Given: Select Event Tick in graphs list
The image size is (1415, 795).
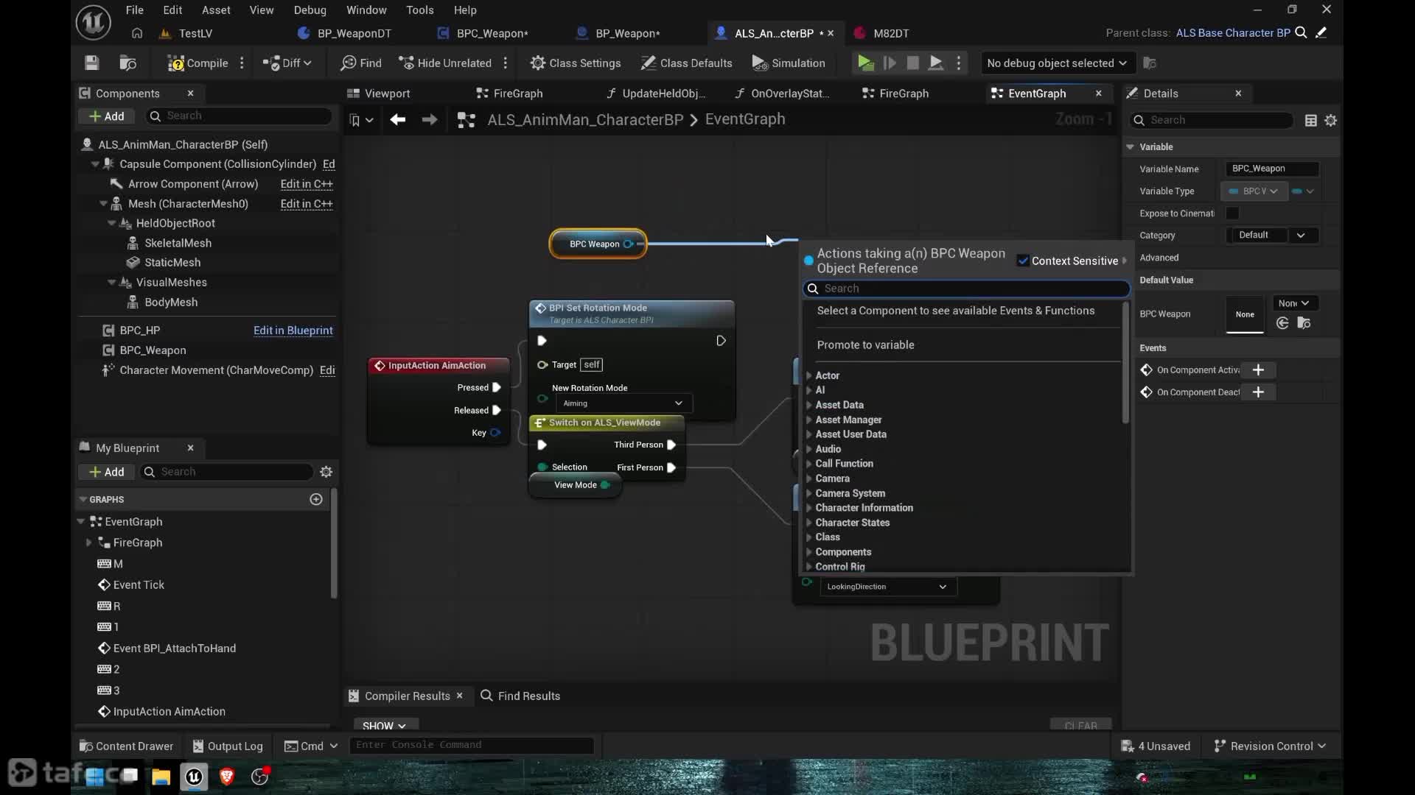Looking at the screenshot, I should (x=139, y=584).
